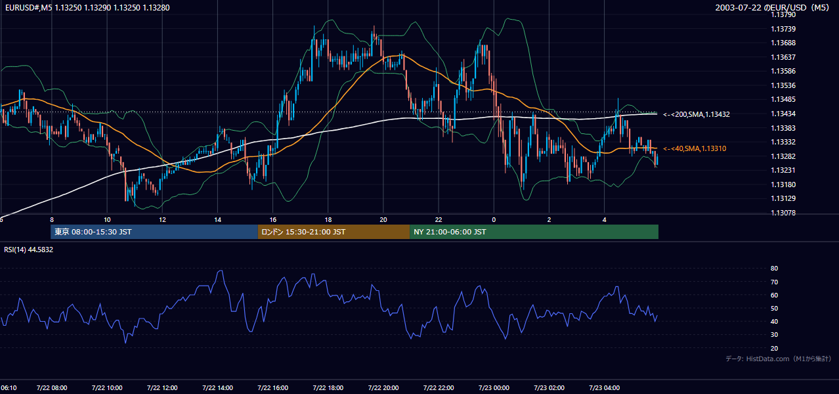The width and height of the screenshot is (839, 394).
Task: Click the 7/22 22:00 time label
Action: pyautogui.click(x=438, y=388)
